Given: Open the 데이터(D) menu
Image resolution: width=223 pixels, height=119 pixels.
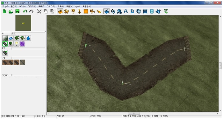Looking at the screenshot, I should 51,6.
